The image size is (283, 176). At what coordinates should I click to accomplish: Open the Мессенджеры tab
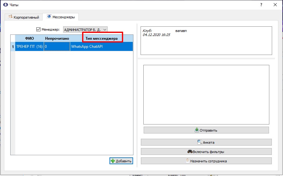coord(61,17)
